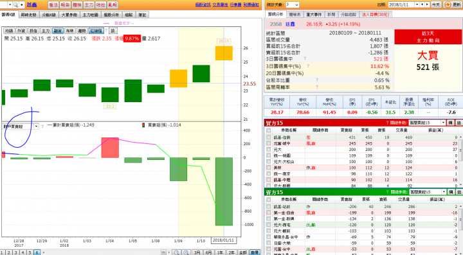Switch to the 筆記 tab

point(142,15)
